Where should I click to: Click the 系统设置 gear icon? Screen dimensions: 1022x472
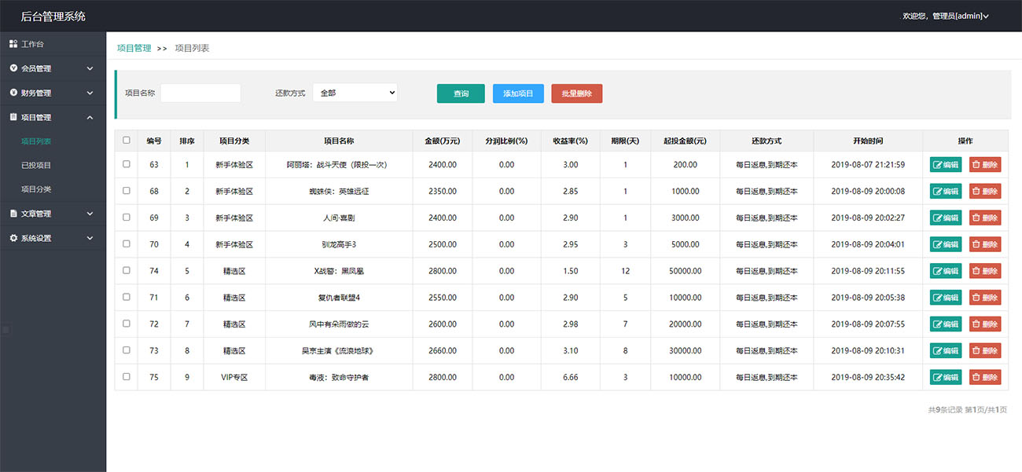(13, 238)
